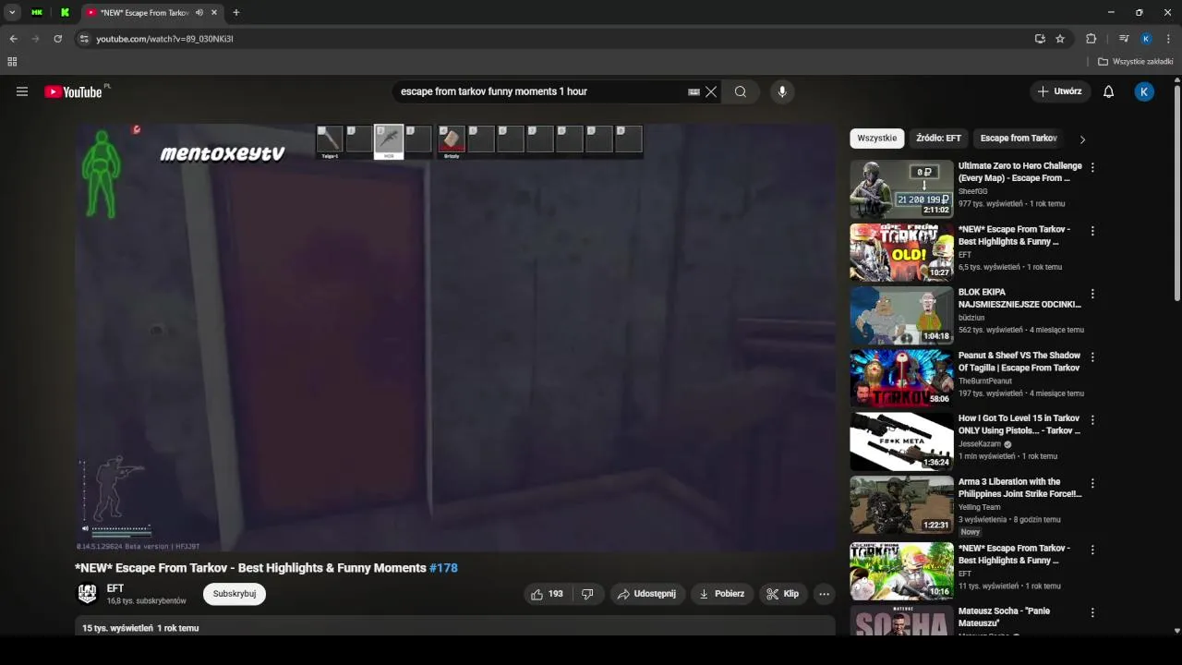Image resolution: width=1182 pixels, height=665 pixels.
Task: Open options for Arma 3 Liberation video
Action: (x=1092, y=483)
